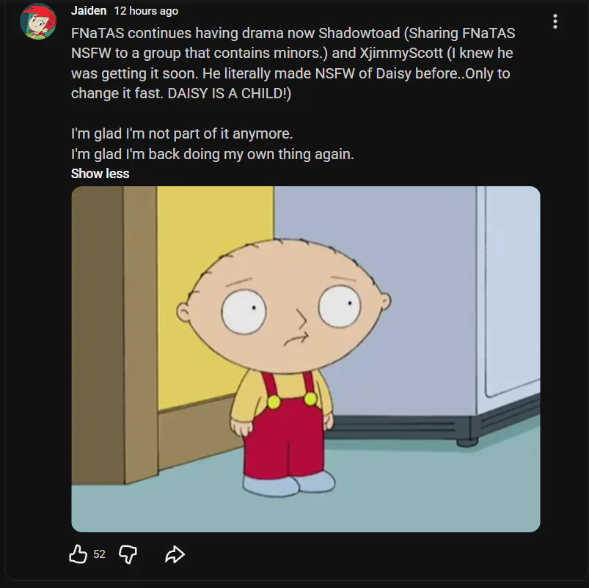Image resolution: width=589 pixels, height=588 pixels.
Task: Click the first line mentioning FNaTAS drama
Action: click(x=293, y=33)
